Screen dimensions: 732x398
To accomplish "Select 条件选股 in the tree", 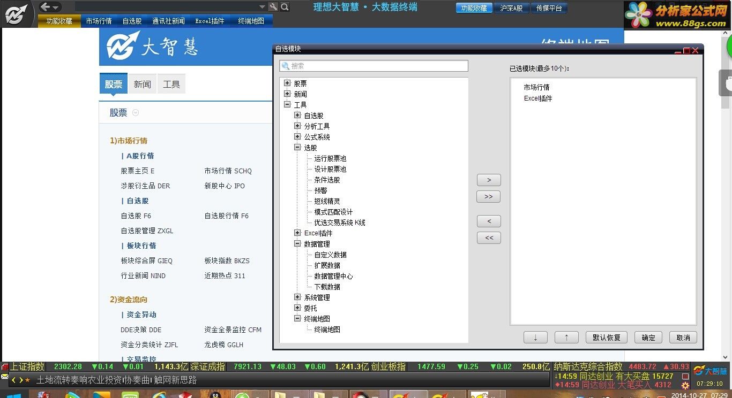I will [327, 180].
